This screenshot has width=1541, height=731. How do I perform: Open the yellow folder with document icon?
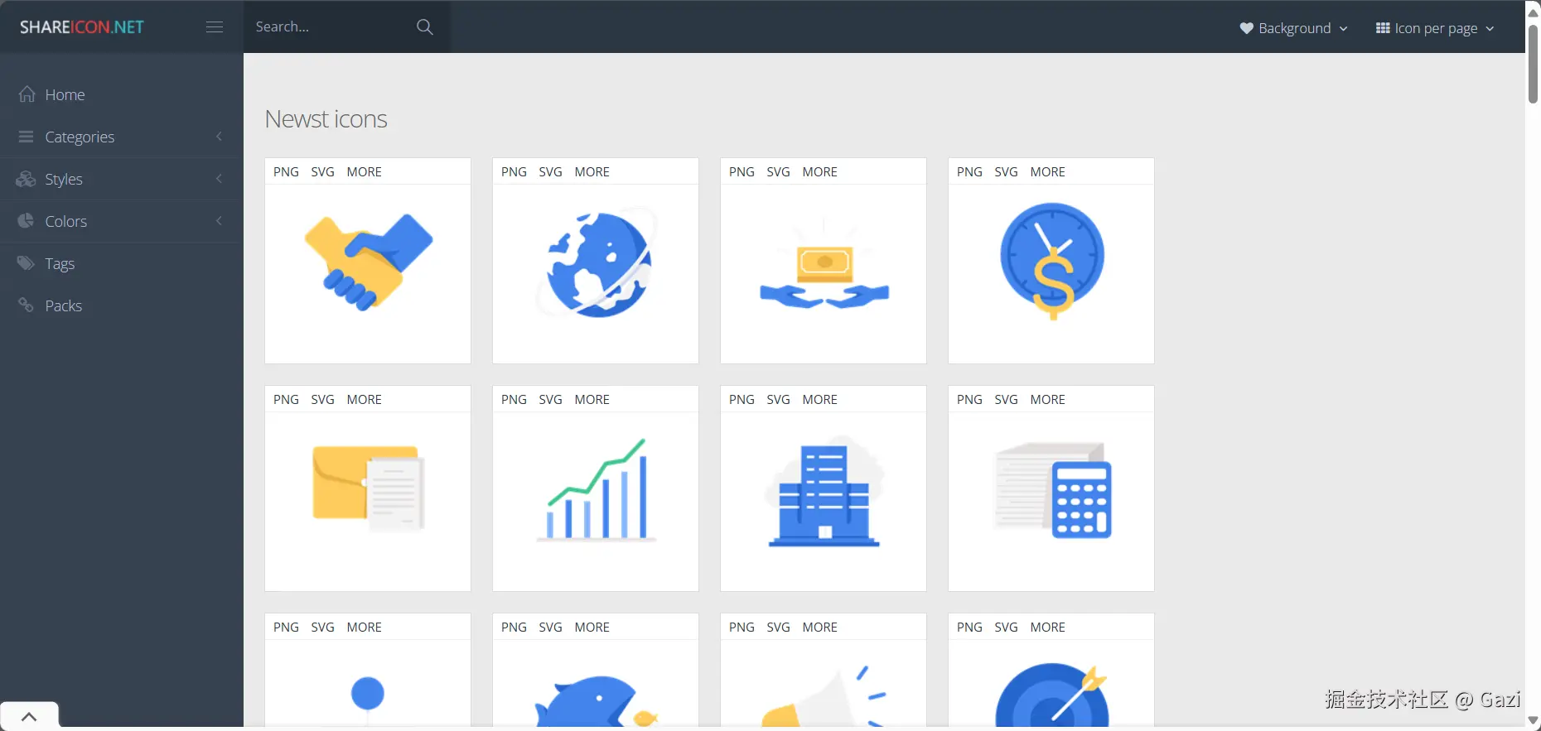tap(368, 488)
